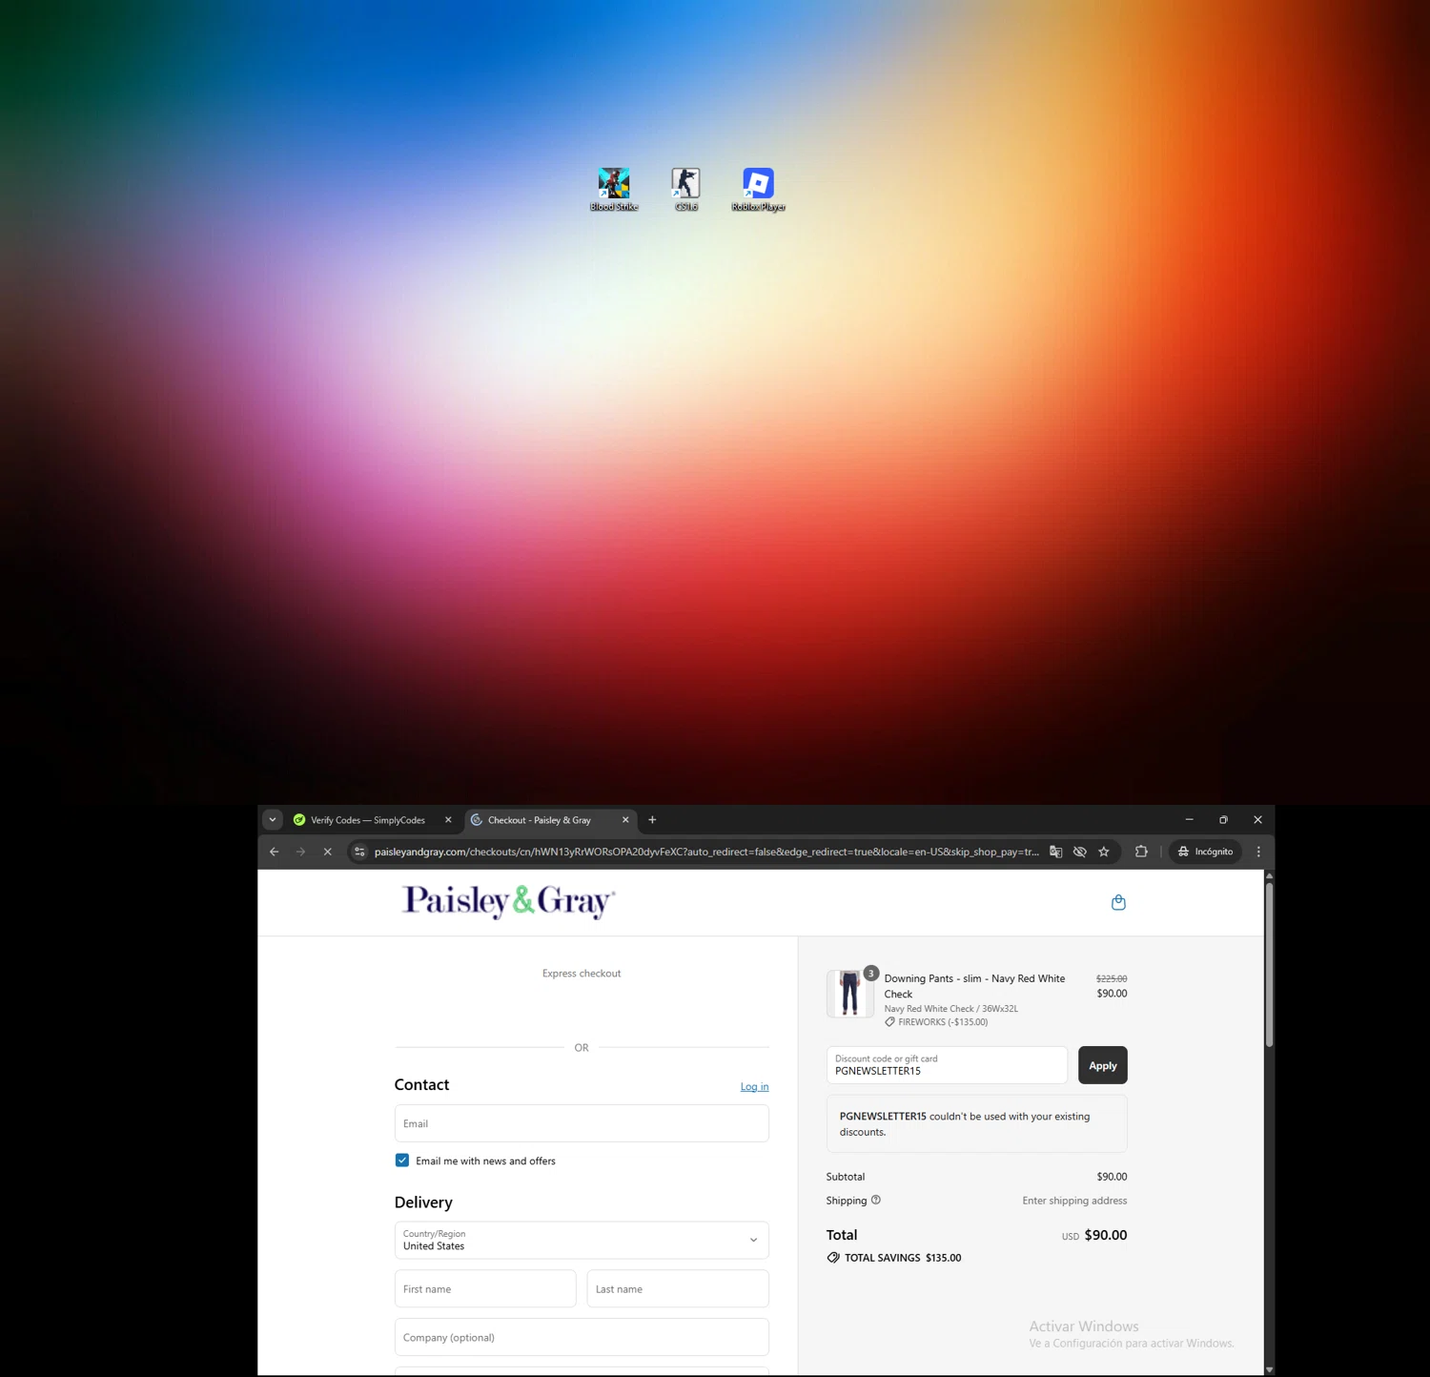This screenshot has height=1377, width=1430.
Task: Focus the Last name field
Action: [x=678, y=1289]
